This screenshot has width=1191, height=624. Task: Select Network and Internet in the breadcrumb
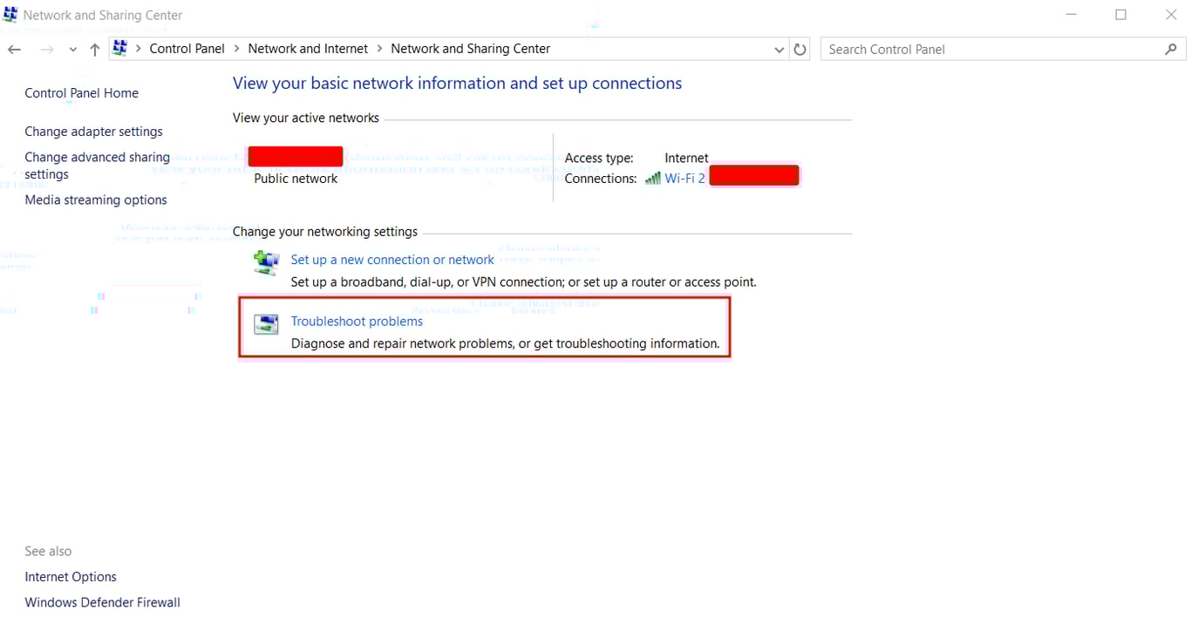pos(307,49)
